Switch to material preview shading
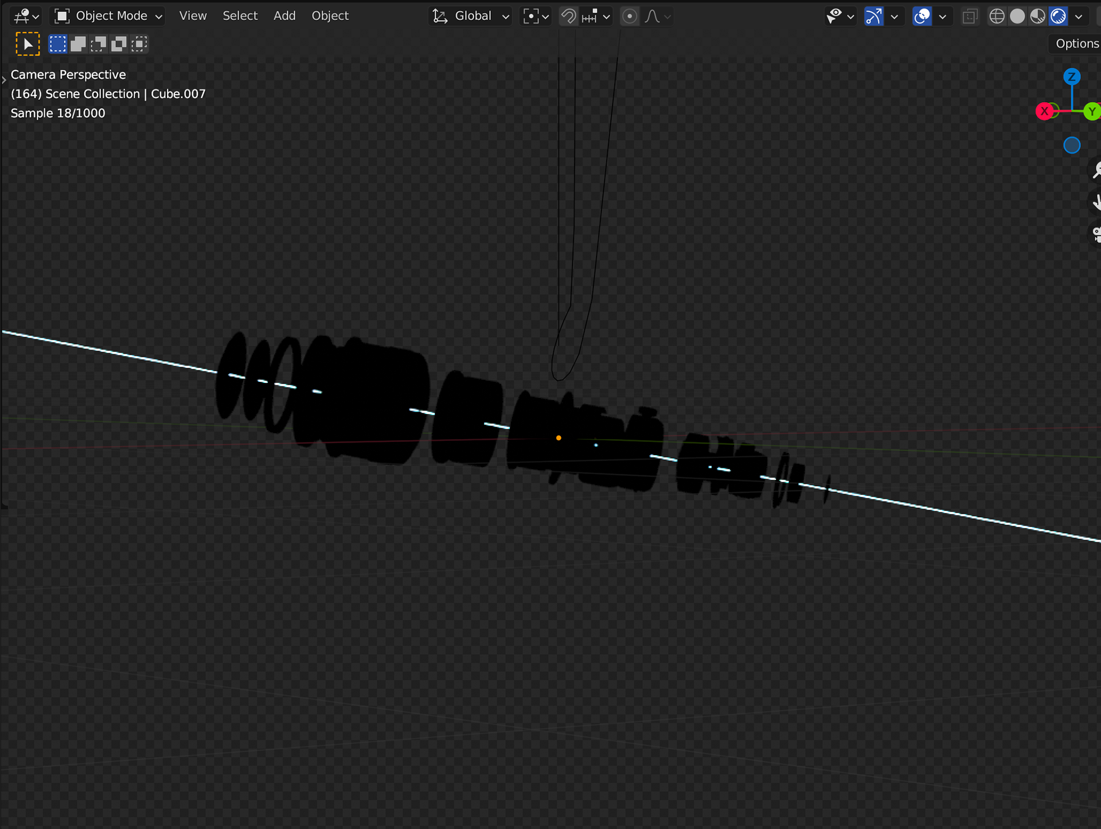The height and width of the screenshot is (829, 1101). (1037, 16)
